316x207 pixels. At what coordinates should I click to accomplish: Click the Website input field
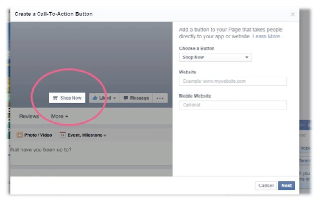233,81
